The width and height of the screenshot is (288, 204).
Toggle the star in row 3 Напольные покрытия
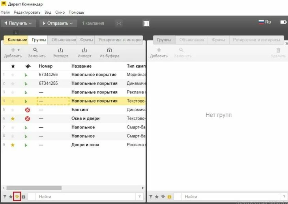click(x=13, y=92)
